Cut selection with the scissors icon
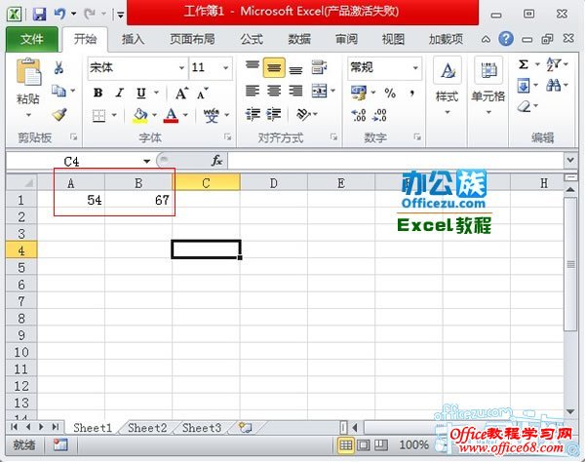This screenshot has height=462, width=585. (x=58, y=68)
